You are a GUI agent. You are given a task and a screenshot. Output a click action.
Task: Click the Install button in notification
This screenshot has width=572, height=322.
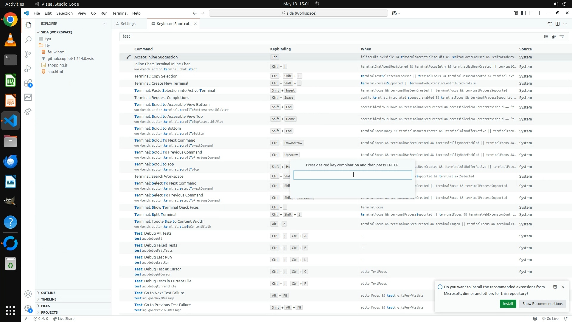(x=508, y=304)
